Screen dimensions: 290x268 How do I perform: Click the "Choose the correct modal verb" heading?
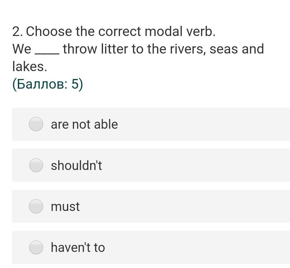pyautogui.click(x=121, y=32)
